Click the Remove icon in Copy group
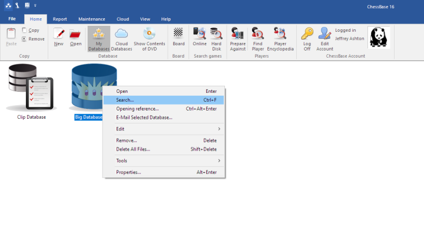This screenshot has height=231, width=424. (24, 39)
